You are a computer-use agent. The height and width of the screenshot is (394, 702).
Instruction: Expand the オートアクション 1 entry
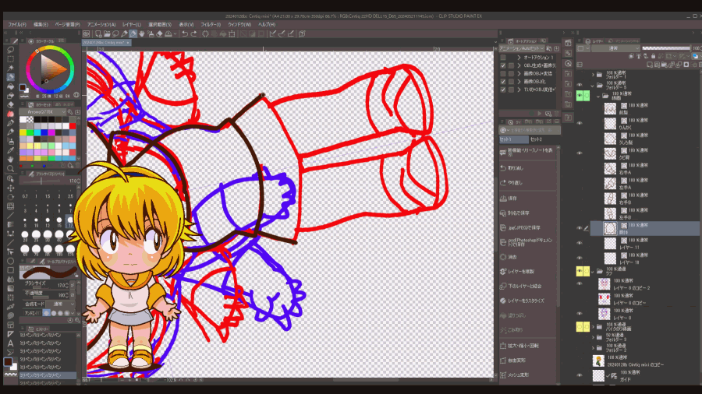519,58
